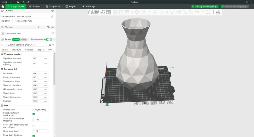The height and width of the screenshot is (137, 254).
Task: Remove a filament with the minus icon
Action: coord(43,27)
